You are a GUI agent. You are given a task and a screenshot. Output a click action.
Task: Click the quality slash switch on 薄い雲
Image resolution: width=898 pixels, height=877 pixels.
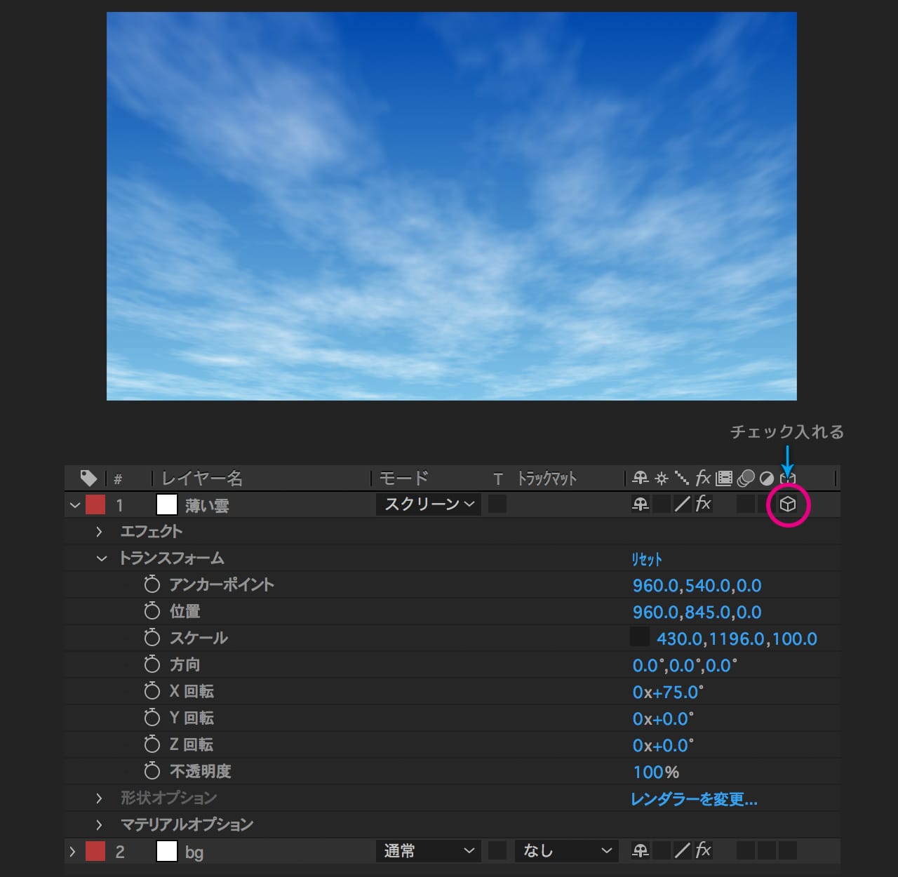click(x=682, y=504)
